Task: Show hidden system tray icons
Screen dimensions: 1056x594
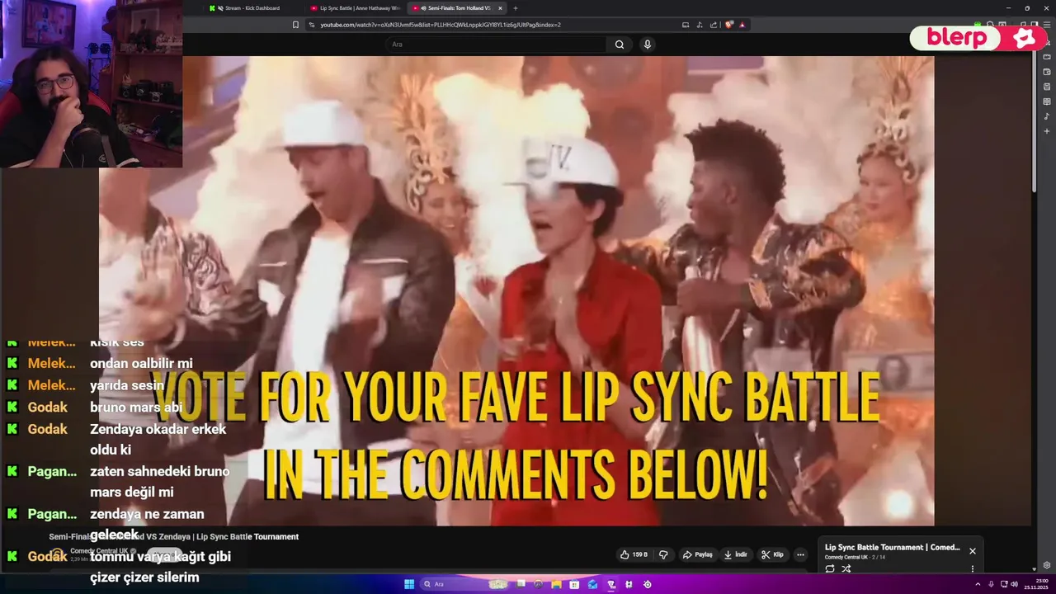Action: point(977,584)
